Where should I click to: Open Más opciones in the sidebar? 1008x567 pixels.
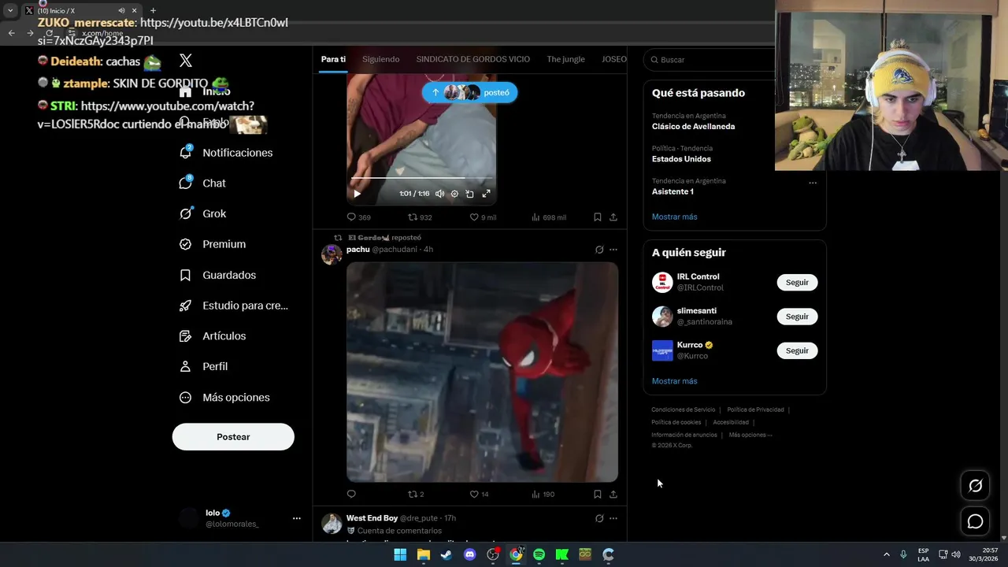click(224, 398)
